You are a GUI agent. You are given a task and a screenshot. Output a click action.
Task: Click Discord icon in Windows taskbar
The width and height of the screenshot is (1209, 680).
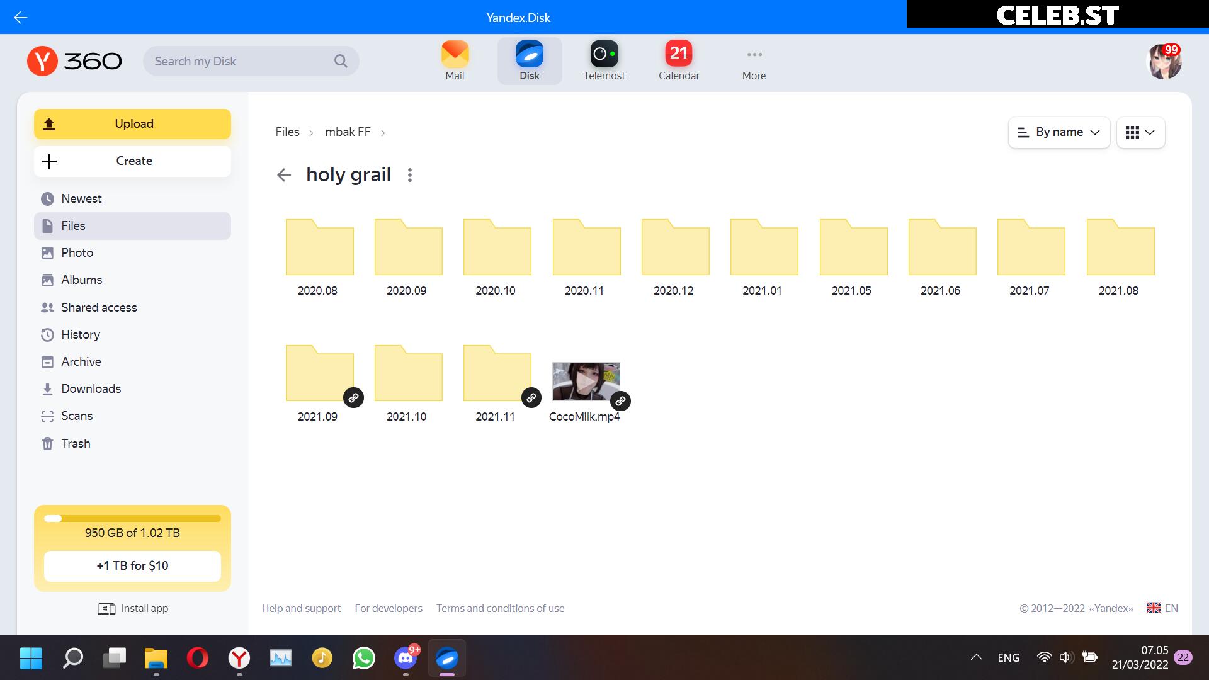pyautogui.click(x=406, y=659)
